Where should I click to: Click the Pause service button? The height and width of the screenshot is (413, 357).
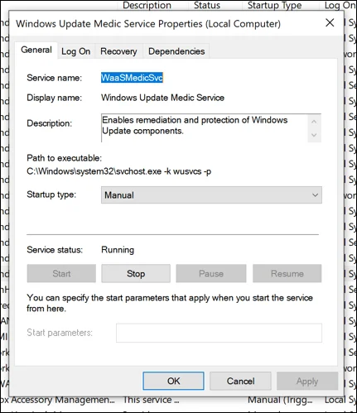coord(211,273)
